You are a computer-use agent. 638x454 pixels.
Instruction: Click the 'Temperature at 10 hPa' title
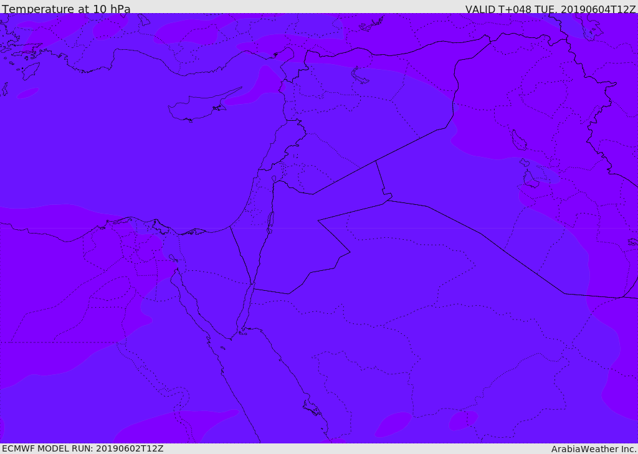click(x=66, y=9)
